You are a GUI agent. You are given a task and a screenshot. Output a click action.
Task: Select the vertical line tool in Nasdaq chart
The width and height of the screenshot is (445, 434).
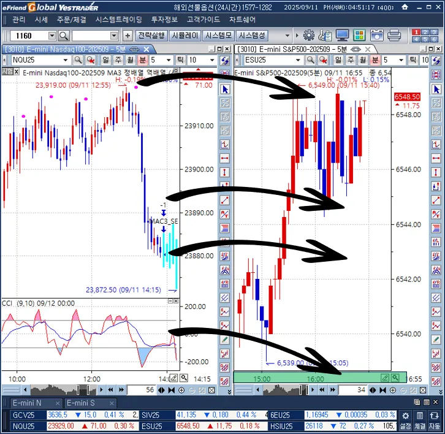(x=225, y=172)
